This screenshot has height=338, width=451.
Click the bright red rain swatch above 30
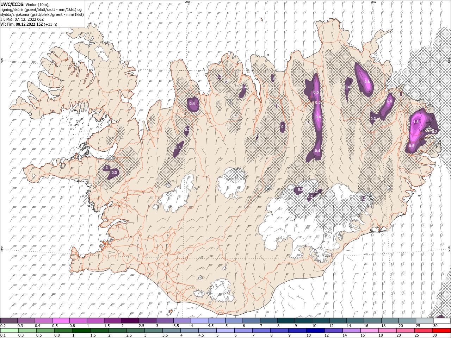(x=441, y=331)
